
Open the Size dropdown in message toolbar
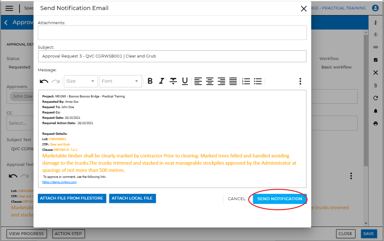point(81,81)
